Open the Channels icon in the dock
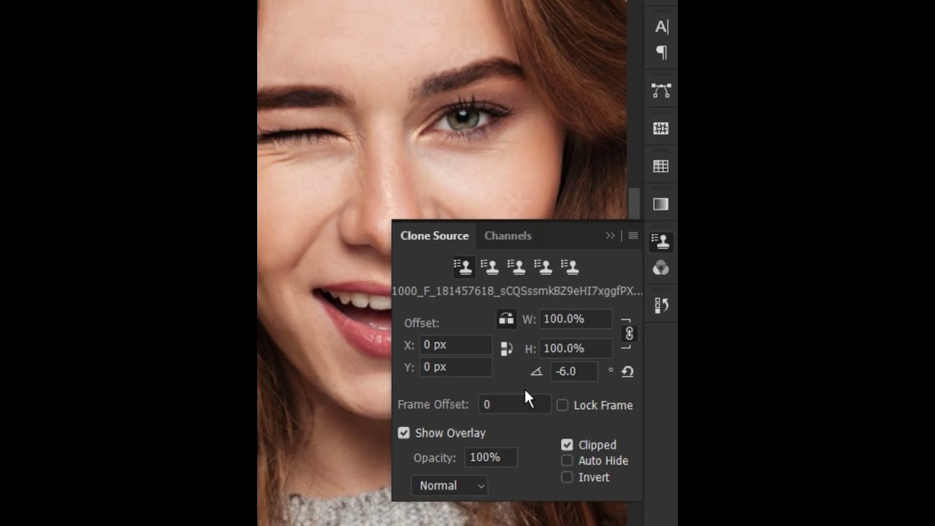Viewport: 935px width, 526px height. point(661,268)
